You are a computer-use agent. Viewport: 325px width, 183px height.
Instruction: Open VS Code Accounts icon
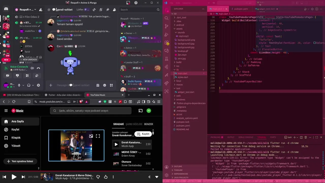pyautogui.click(x=167, y=167)
